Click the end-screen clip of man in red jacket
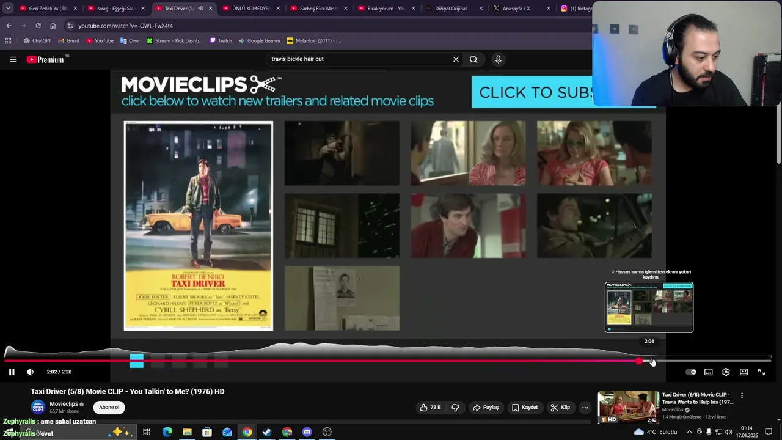782x440 pixels. coord(468,226)
